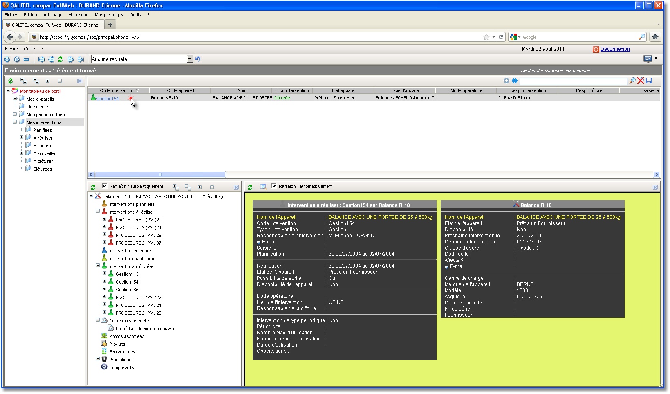Select Mes alertes in dashboard tree
Viewport: 670px width, 394px height.
pyautogui.click(x=38, y=107)
